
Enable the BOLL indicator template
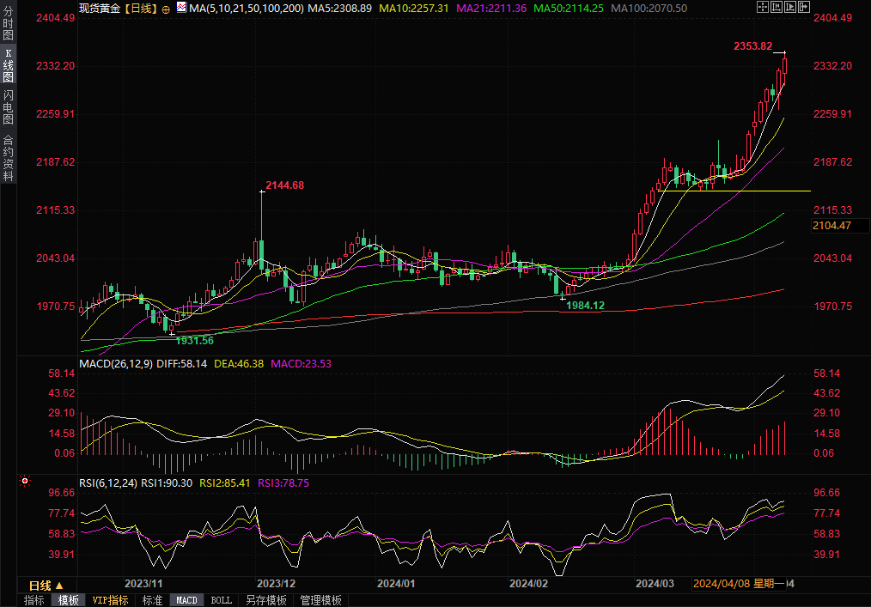(x=221, y=600)
